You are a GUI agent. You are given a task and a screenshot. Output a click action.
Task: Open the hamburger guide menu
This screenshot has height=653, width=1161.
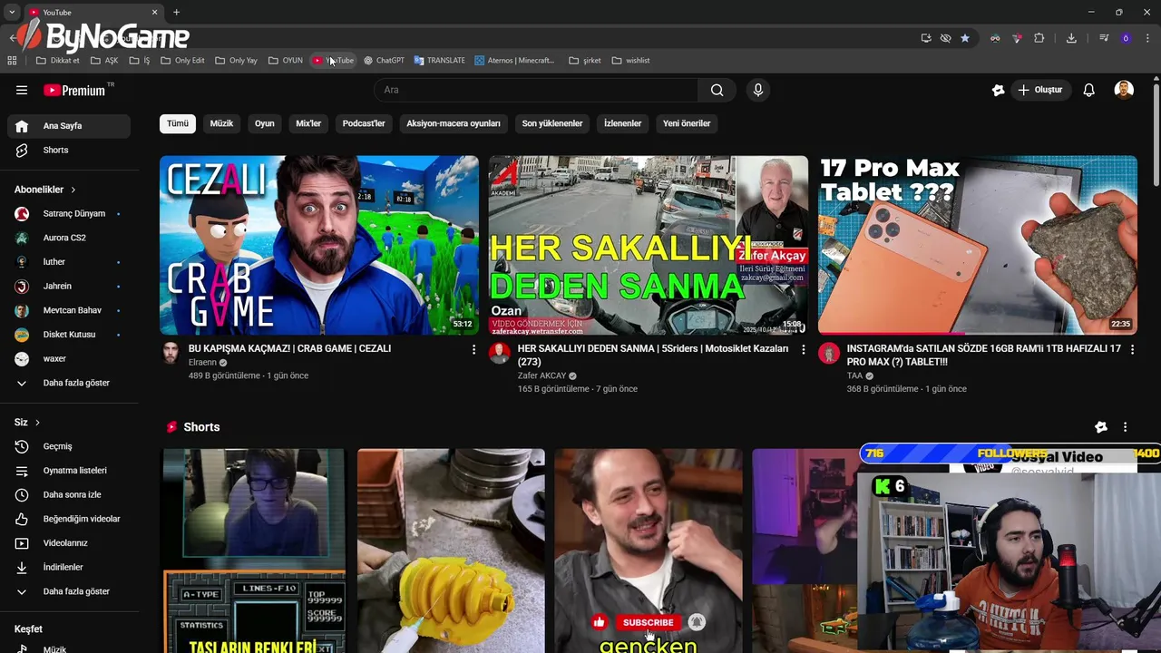point(22,90)
